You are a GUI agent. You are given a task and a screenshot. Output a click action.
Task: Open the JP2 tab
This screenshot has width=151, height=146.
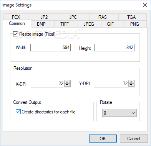[46, 17]
